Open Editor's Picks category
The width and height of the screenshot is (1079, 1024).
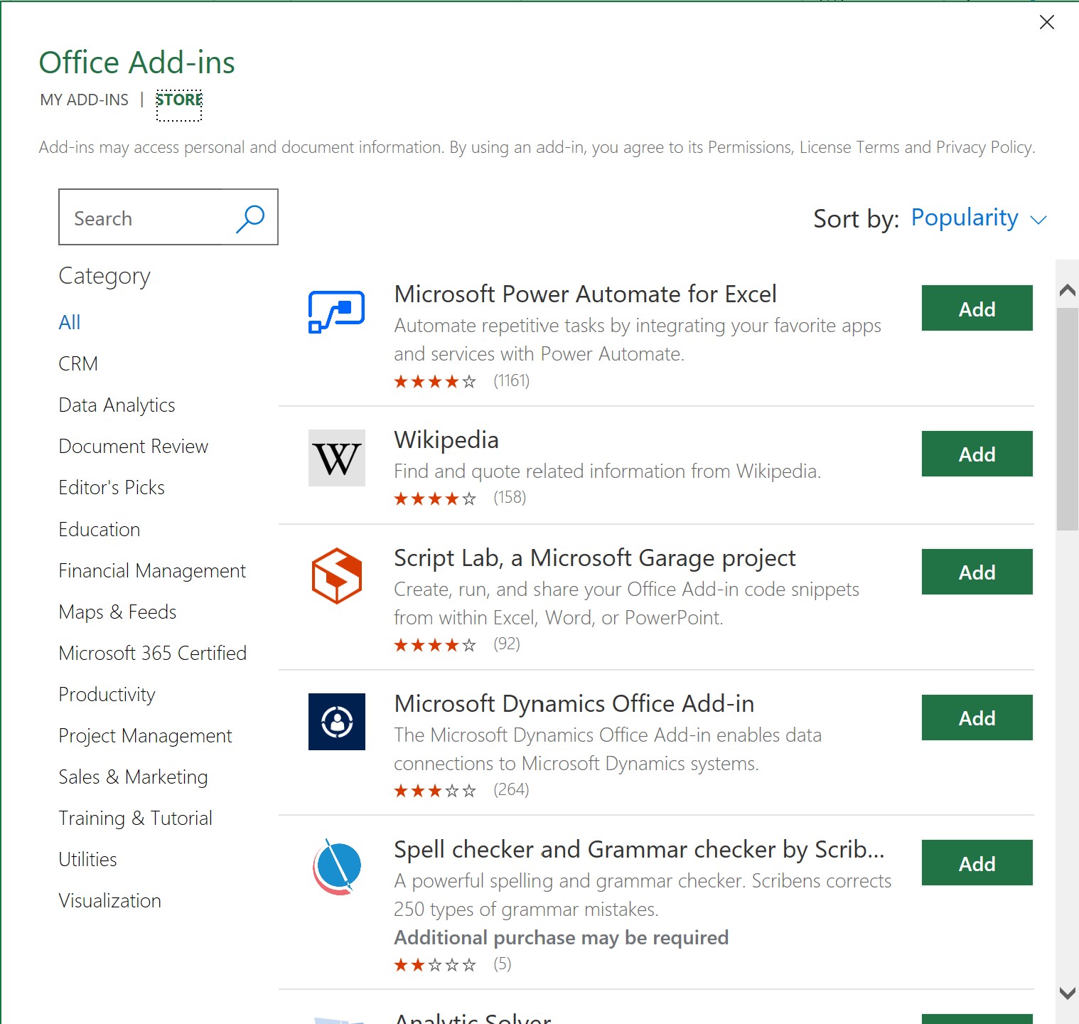coord(112,488)
